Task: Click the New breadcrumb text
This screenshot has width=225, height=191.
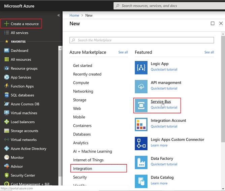Action: [x=89, y=15]
